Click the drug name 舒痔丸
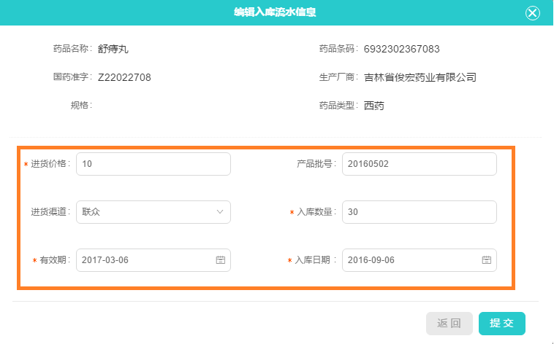This screenshot has width=554, height=344. [113, 49]
